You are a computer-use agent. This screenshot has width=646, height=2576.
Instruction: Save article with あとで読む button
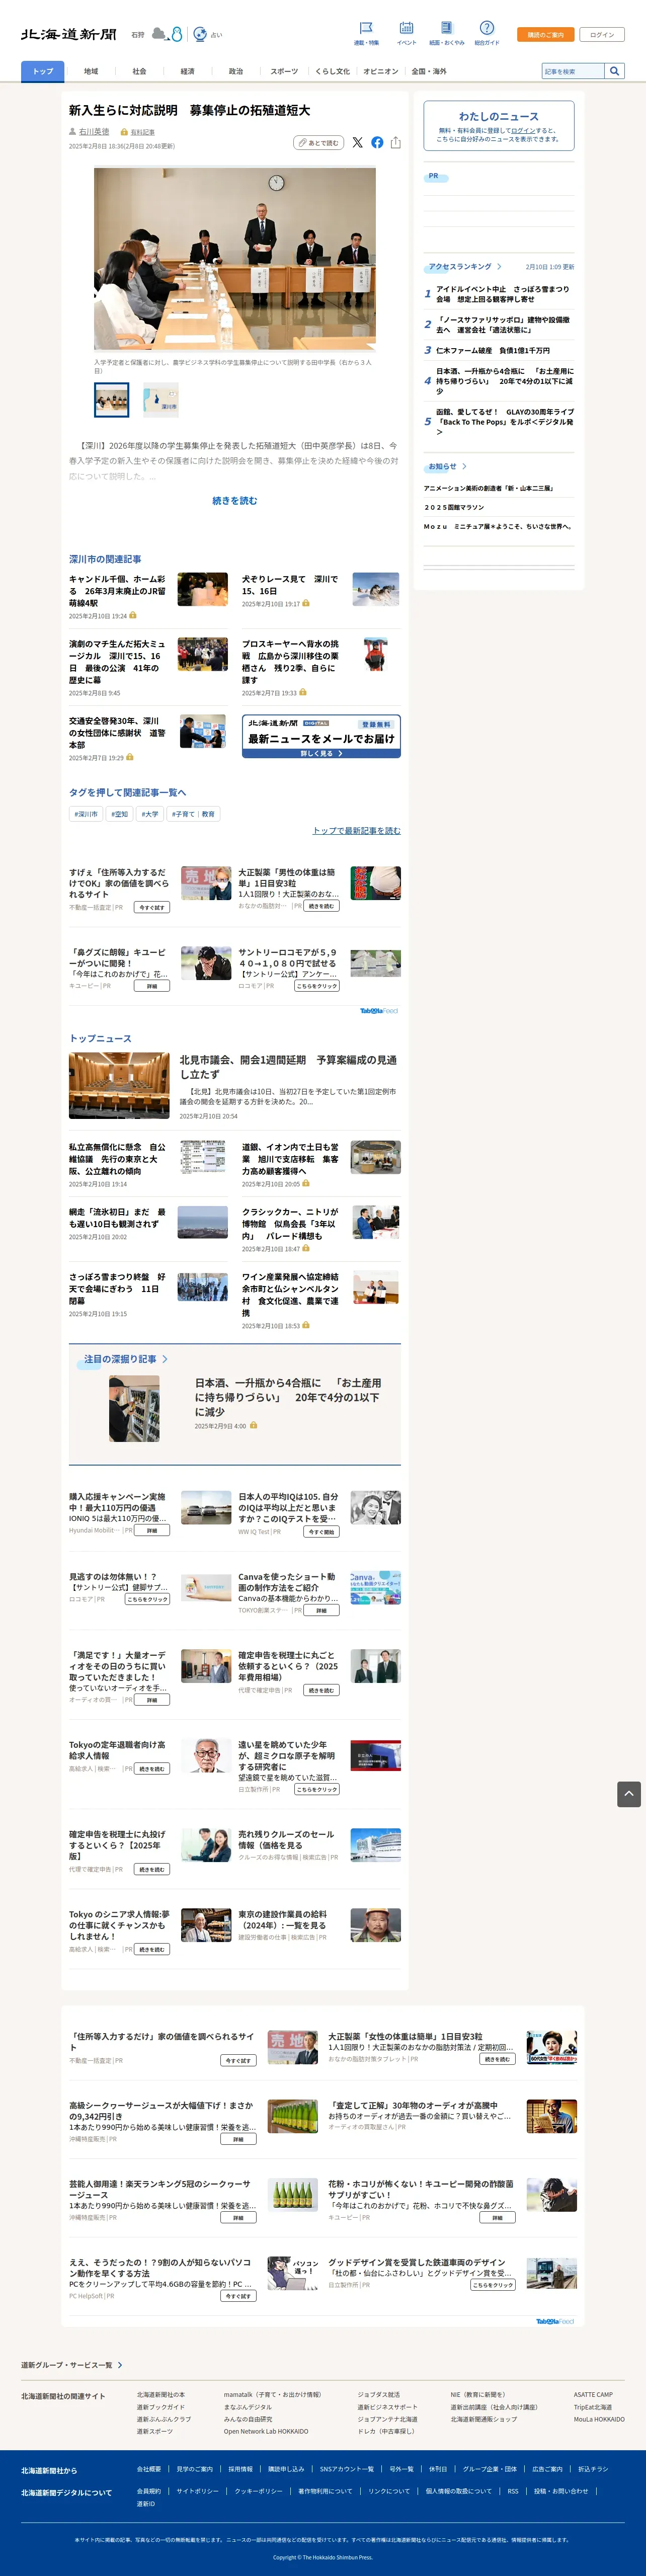319,143
